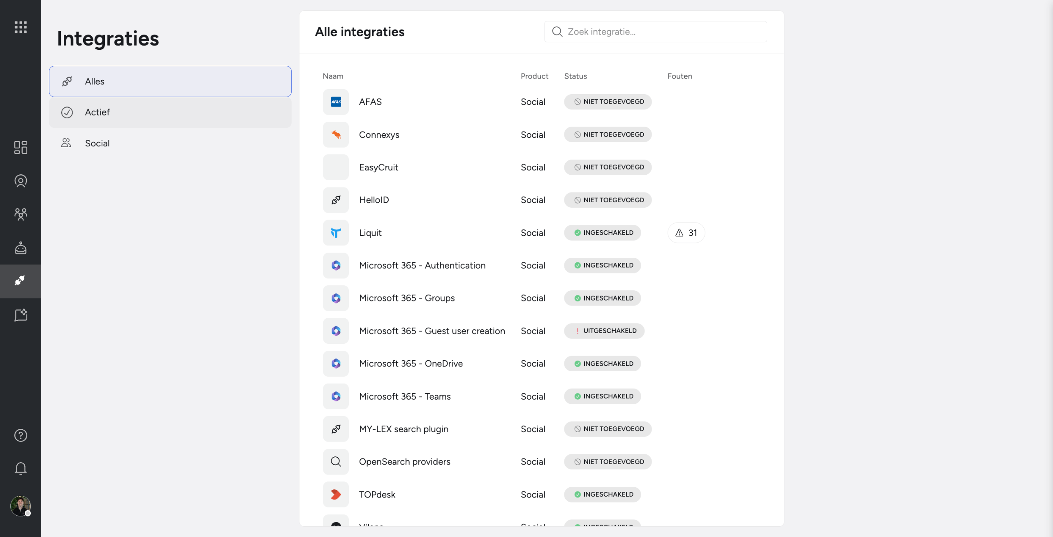This screenshot has width=1053, height=537.
Task: Select the Actief filter tab
Action: [170, 112]
